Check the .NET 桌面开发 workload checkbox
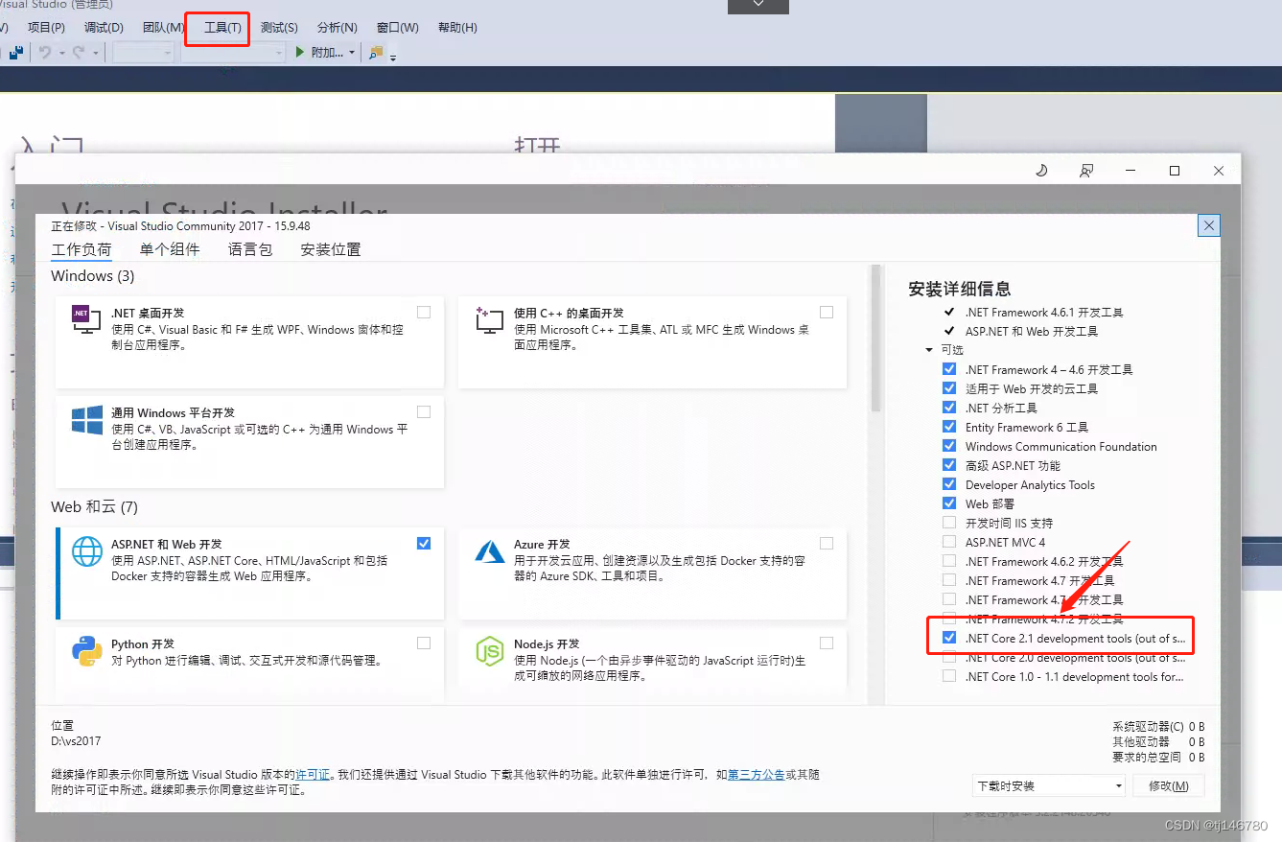The image size is (1282, 842). pyautogui.click(x=424, y=312)
